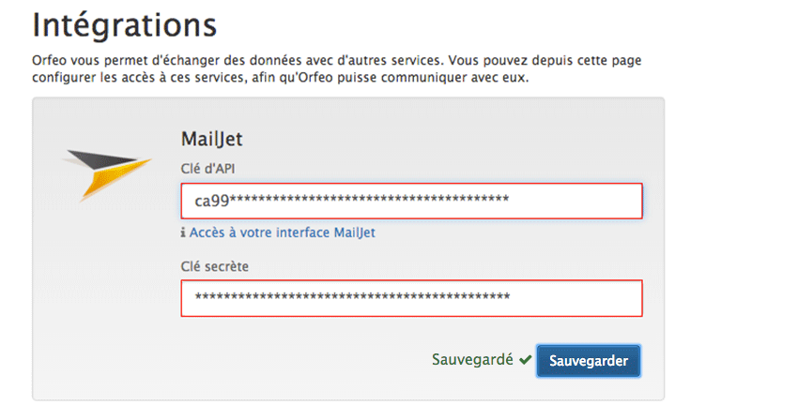This screenshot has height=420, width=798.
Task: Click the green checkmark next to Sauvegardé
Action: pos(525,360)
